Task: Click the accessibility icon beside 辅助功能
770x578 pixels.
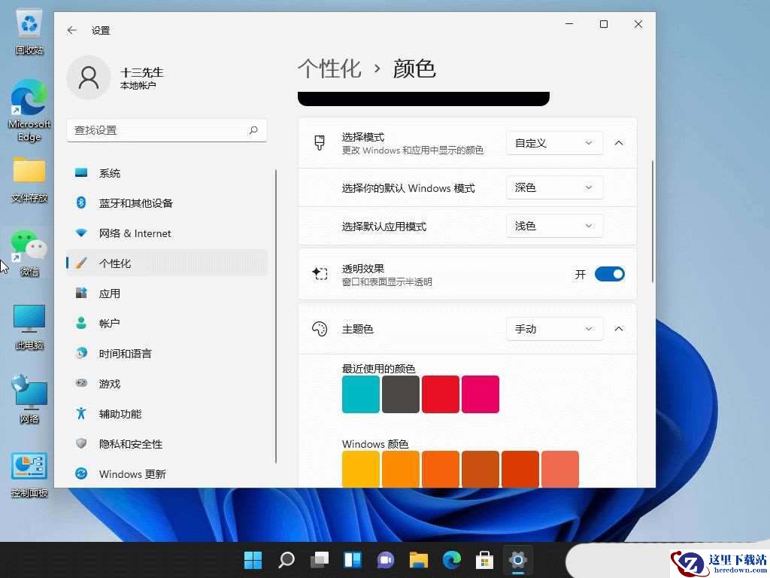Action: coord(81,413)
